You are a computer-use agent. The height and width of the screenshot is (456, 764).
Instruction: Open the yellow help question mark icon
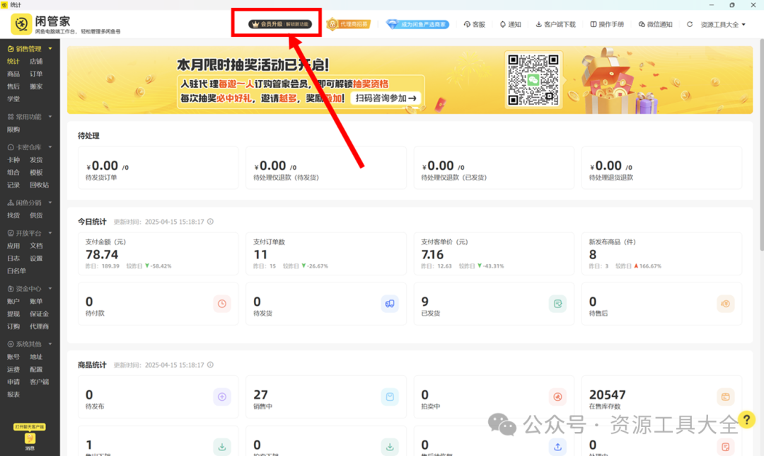point(748,420)
